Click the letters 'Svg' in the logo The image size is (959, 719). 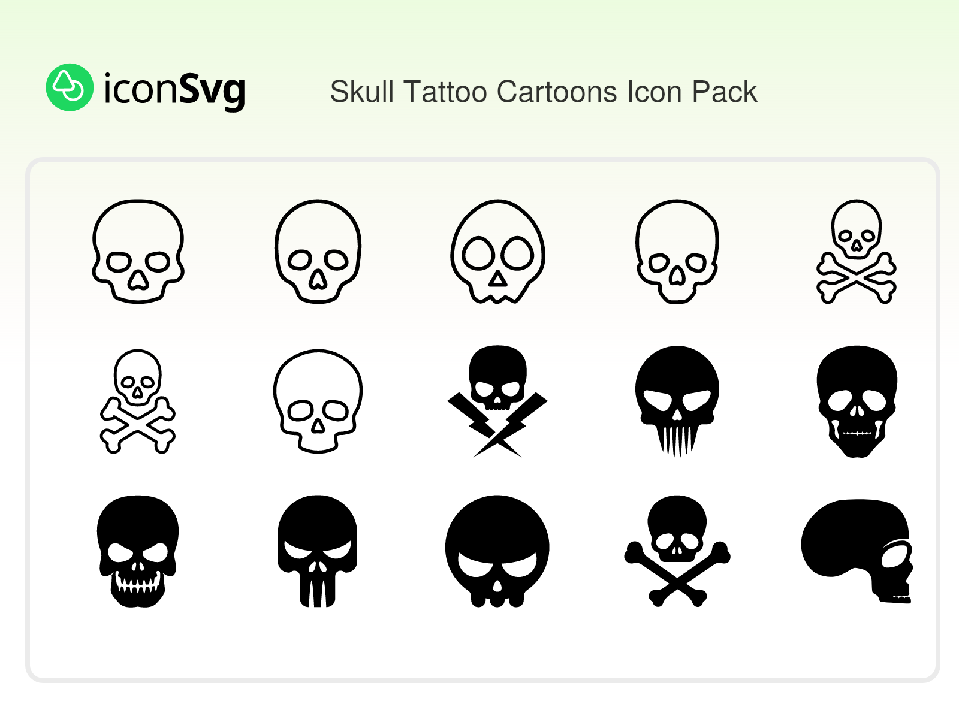click(x=212, y=90)
